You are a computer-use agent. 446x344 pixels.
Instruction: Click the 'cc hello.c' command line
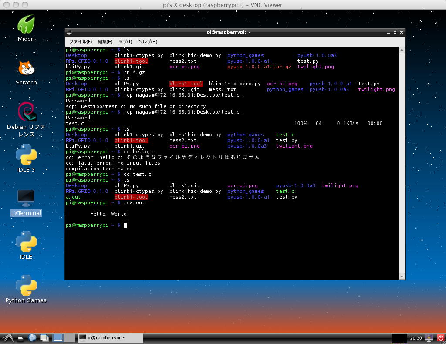point(139,152)
